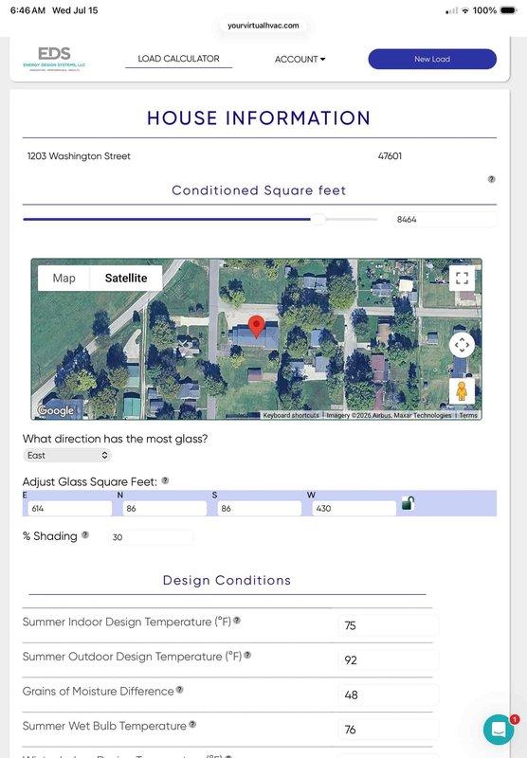
Task: Click the HOUSE INFORMATION heading
Action: coord(259,117)
